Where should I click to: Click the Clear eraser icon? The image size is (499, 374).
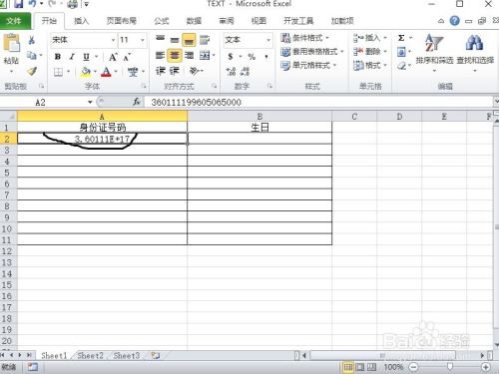click(x=401, y=66)
